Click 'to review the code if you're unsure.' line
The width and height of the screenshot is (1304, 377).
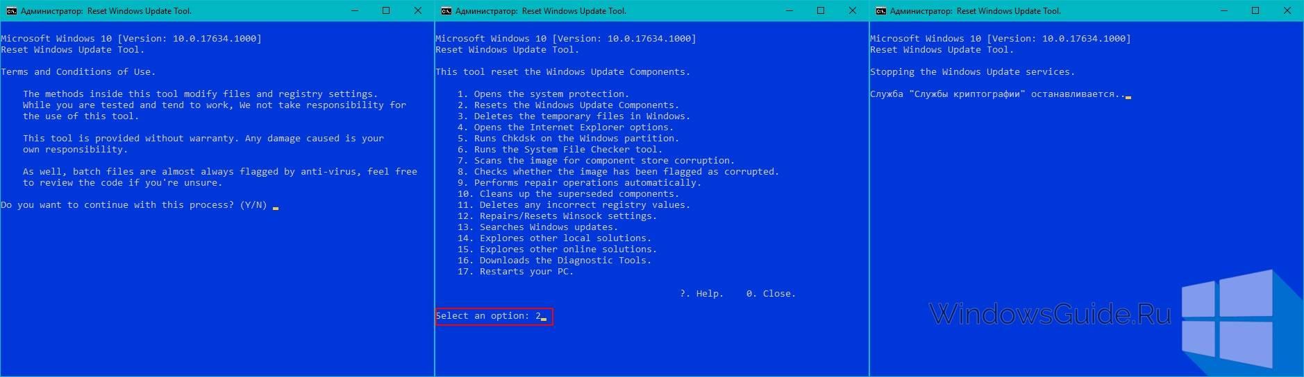click(x=123, y=183)
